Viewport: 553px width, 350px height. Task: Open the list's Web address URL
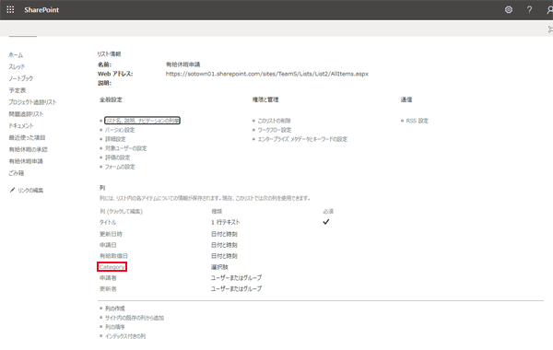click(267, 74)
